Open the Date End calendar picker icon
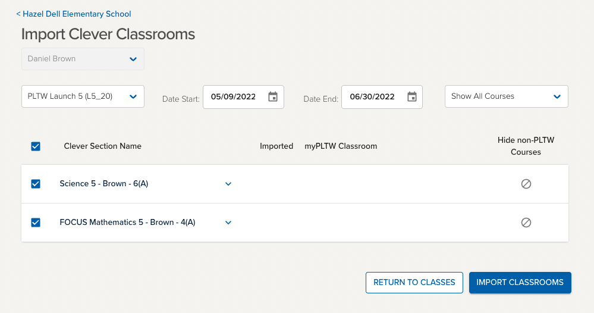 (412, 97)
